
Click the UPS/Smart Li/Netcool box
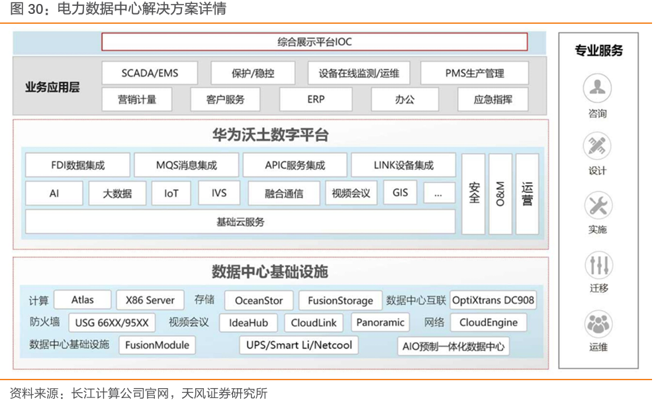pyautogui.click(x=299, y=345)
